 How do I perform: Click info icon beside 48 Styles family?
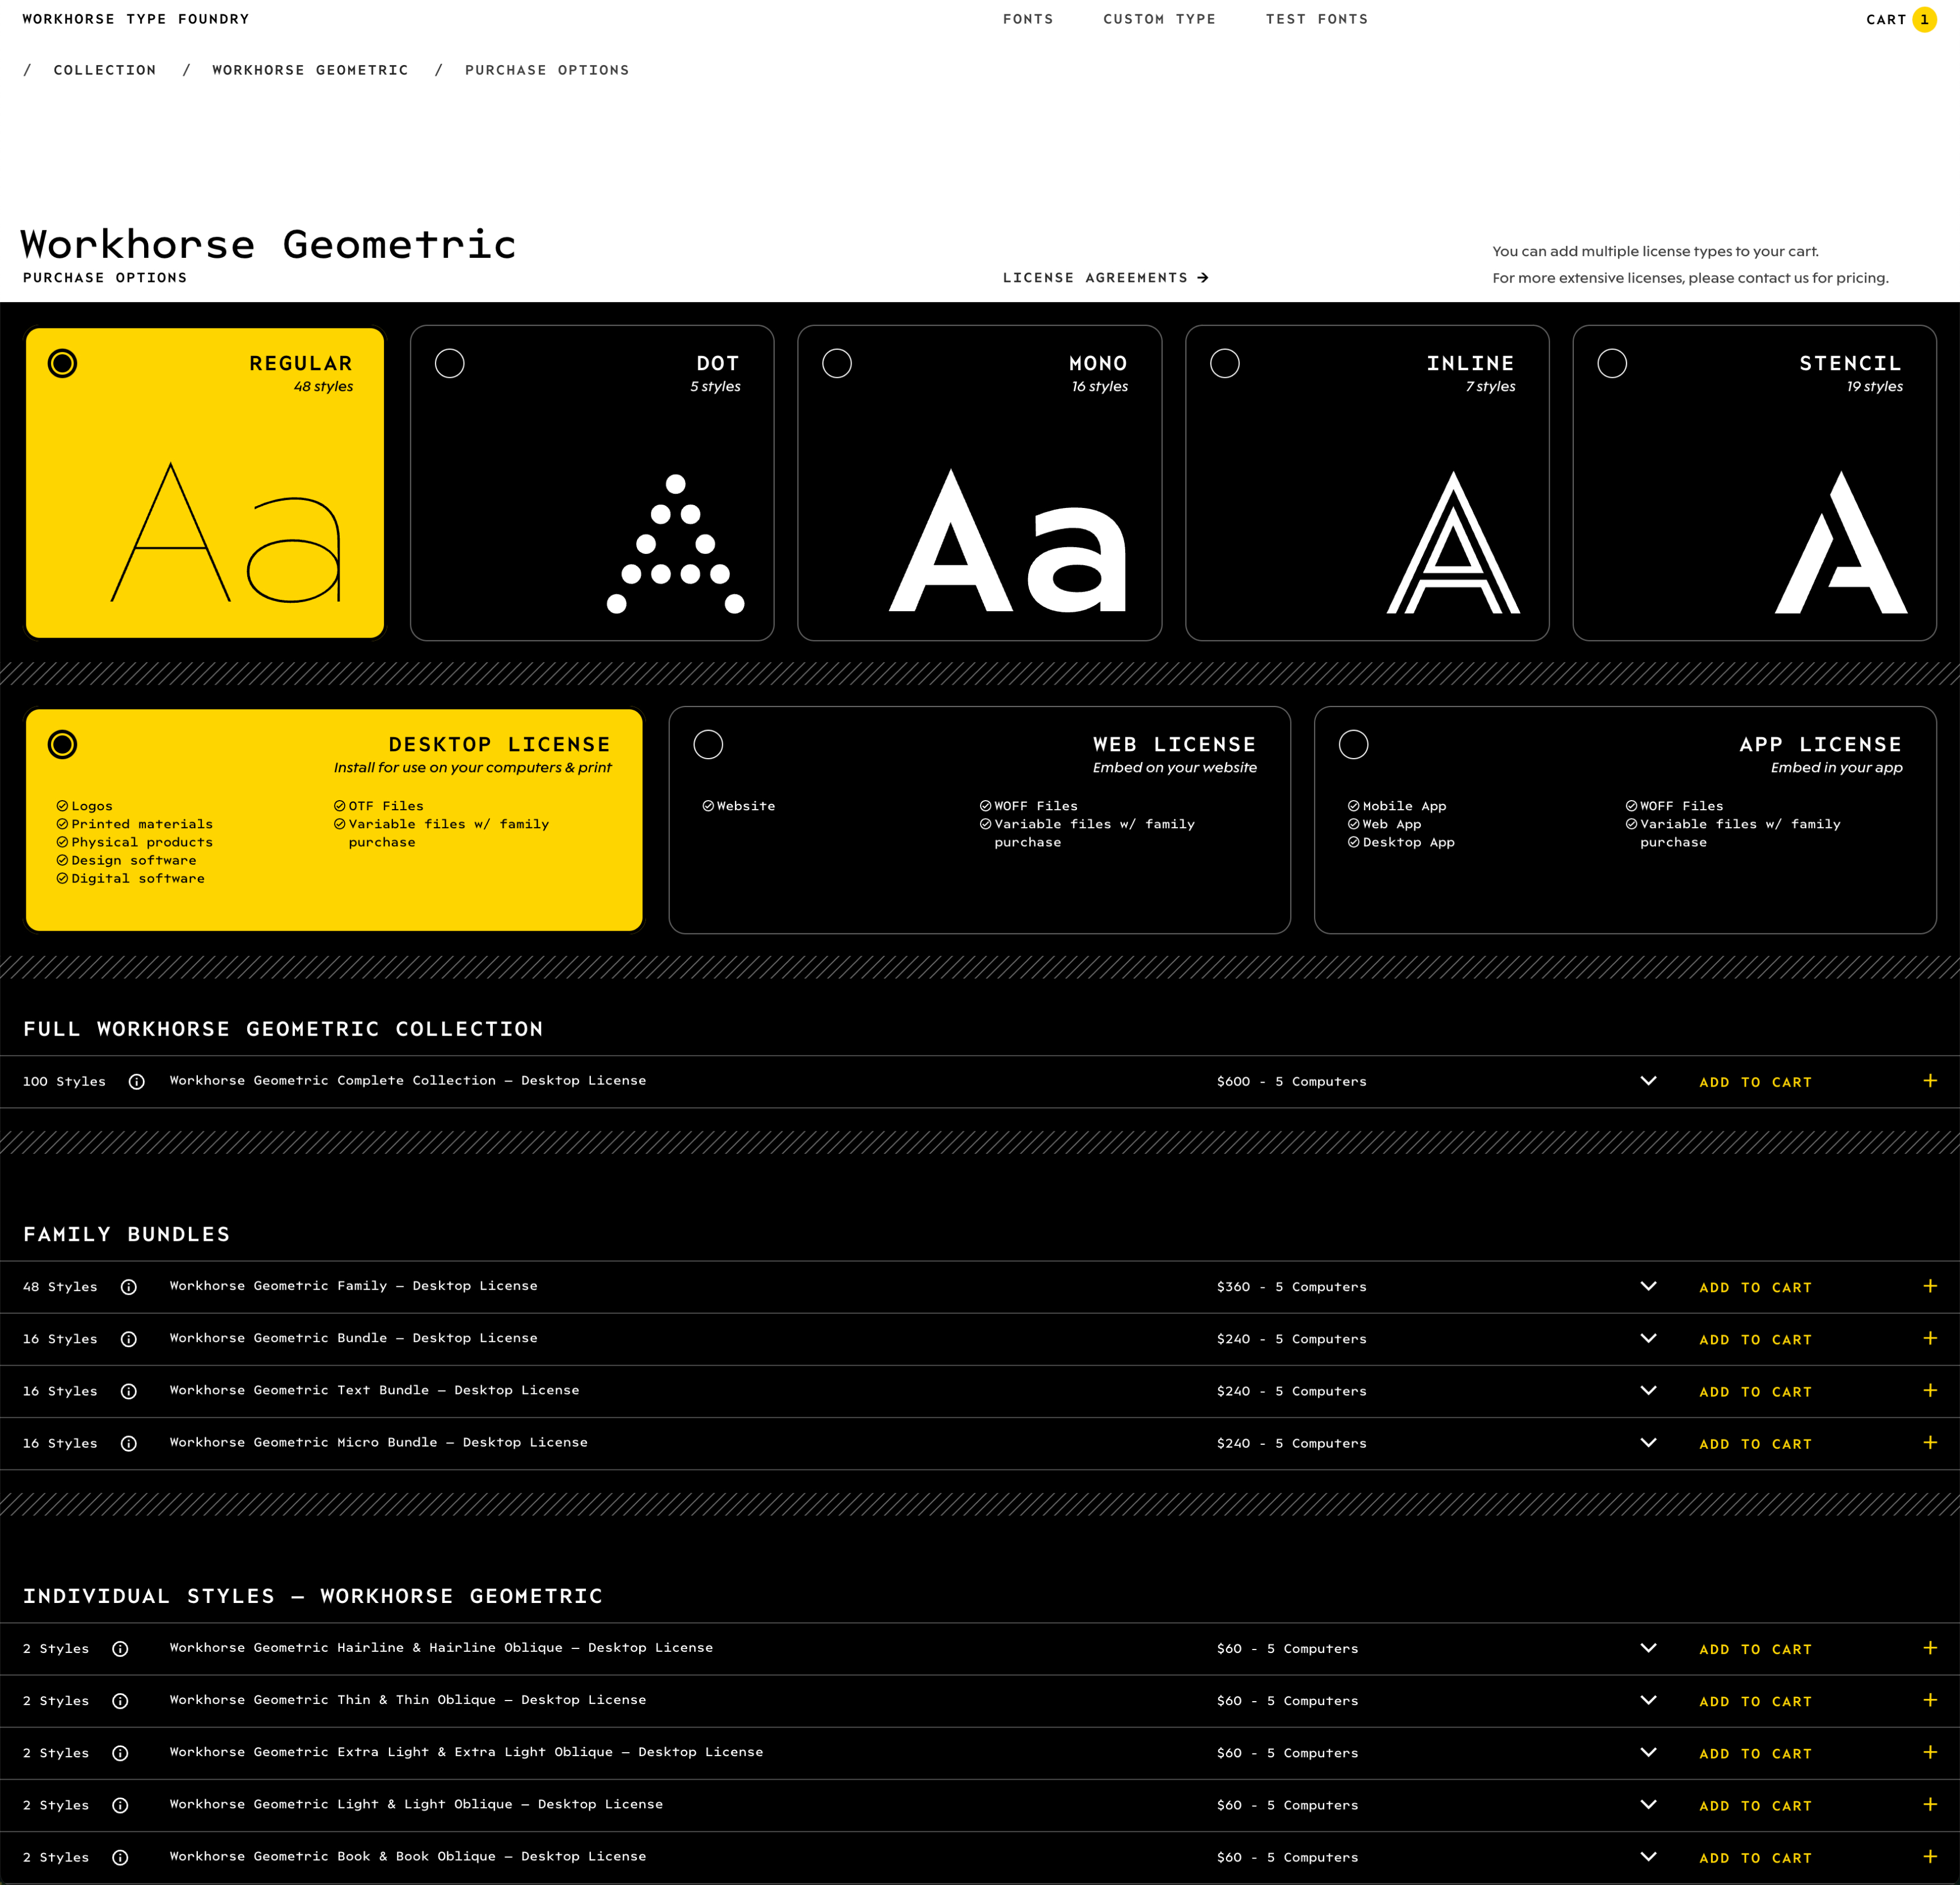click(129, 1287)
